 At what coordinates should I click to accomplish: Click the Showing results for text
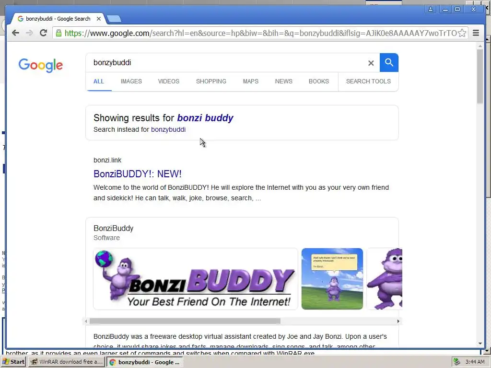[x=134, y=118]
